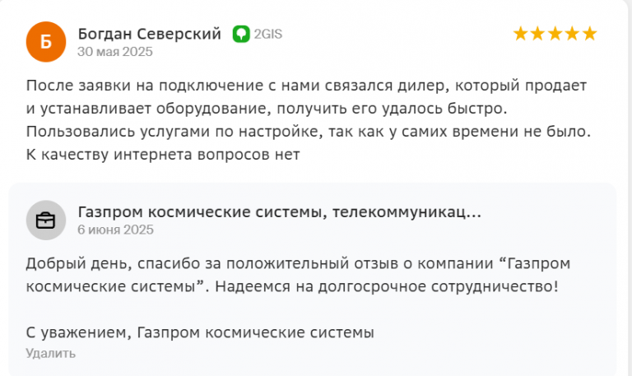
Task: Click the line "Пользовались услугами по настройке"
Action: coord(309,132)
